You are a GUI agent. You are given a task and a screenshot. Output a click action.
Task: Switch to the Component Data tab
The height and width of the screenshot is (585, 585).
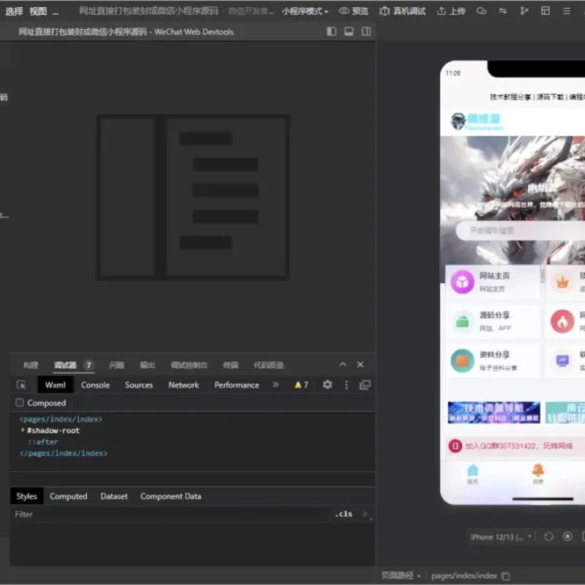(x=170, y=497)
